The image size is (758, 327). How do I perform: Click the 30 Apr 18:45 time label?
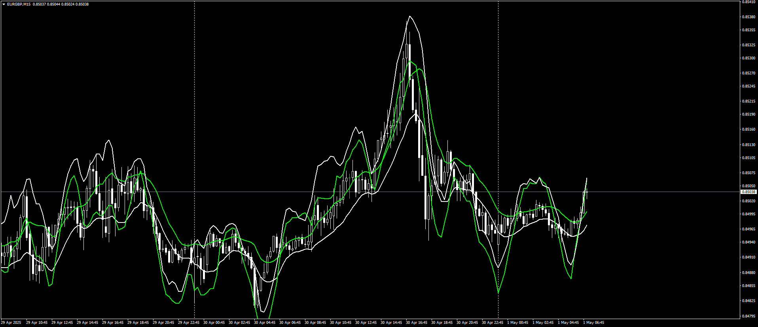tap(442, 323)
